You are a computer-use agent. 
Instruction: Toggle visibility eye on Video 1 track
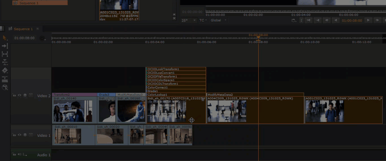(20, 135)
